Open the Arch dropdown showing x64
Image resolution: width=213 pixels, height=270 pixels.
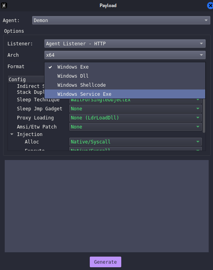click(125, 55)
